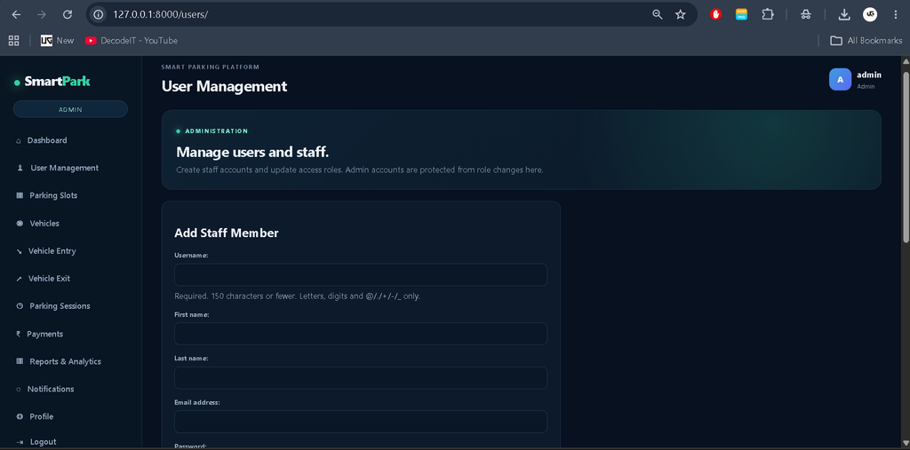
Task: Click the Email address input field
Action: point(361,422)
